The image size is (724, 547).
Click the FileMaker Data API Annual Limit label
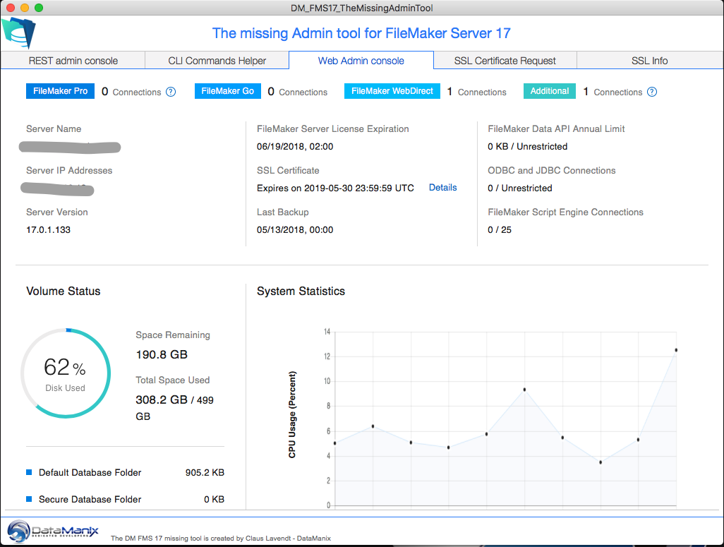(556, 129)
